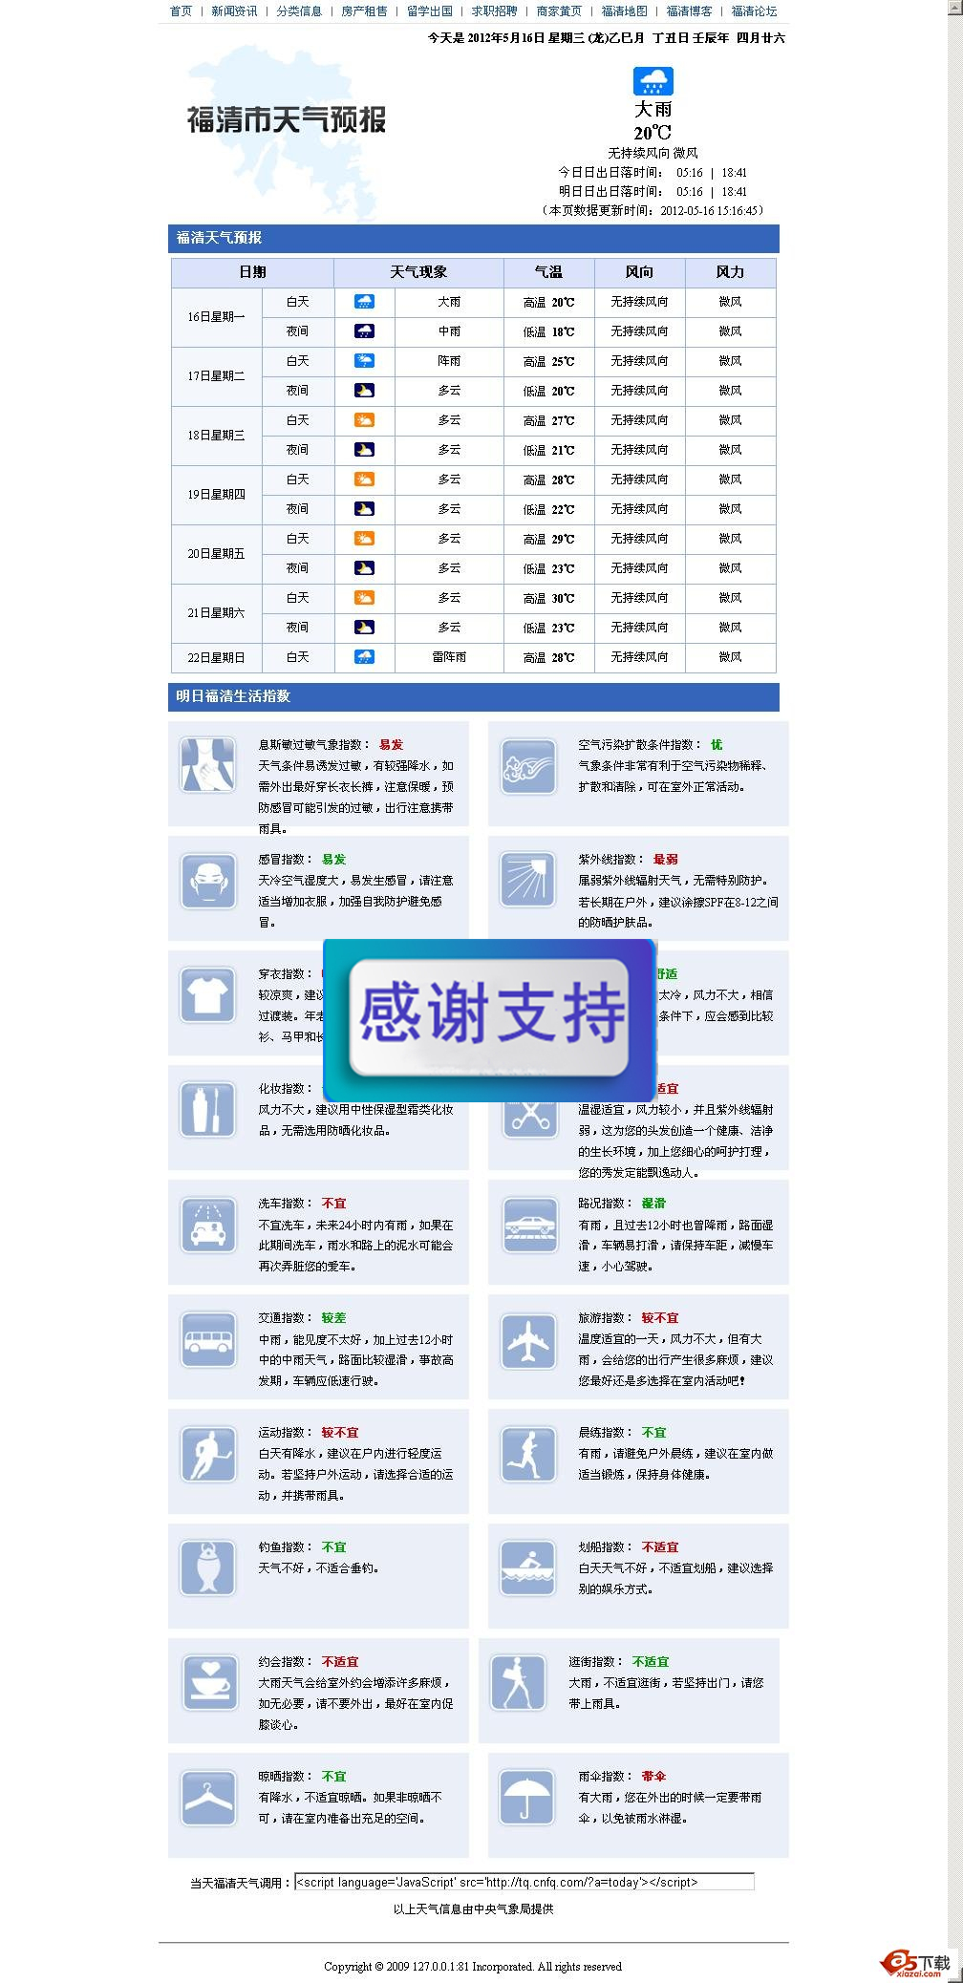Click the 高温 25℃ temperature cell
Screen dimensions: 963x1983
[x=548, y=361]
